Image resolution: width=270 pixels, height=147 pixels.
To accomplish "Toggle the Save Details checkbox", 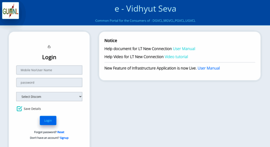I will 19,109.
